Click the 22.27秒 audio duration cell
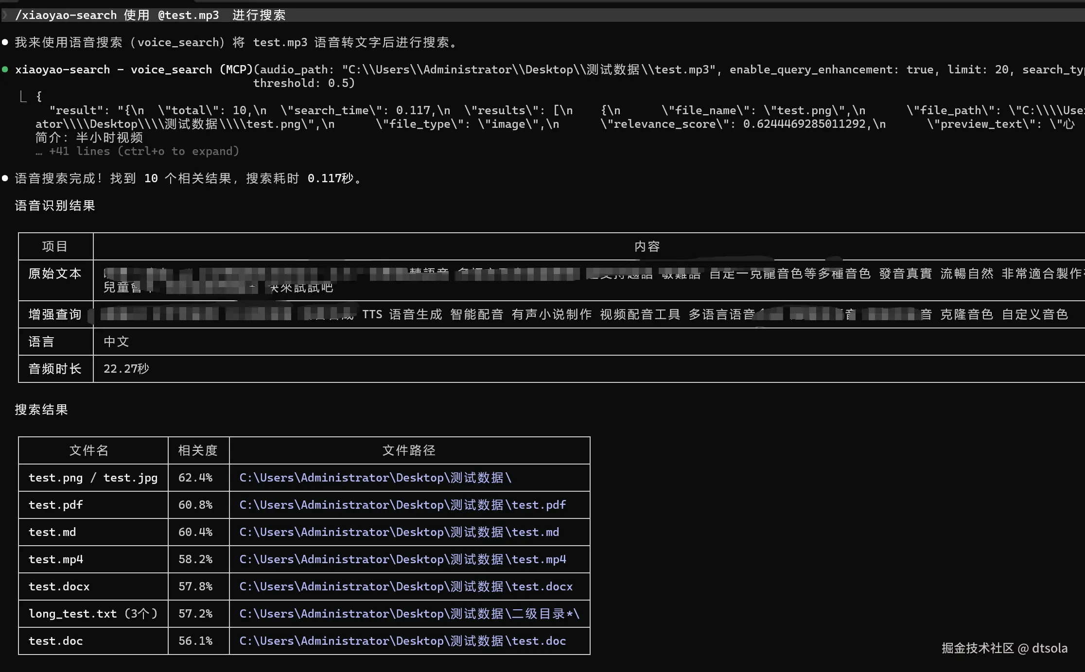Viewport: 1085px width, 672px height. [126, 369]
